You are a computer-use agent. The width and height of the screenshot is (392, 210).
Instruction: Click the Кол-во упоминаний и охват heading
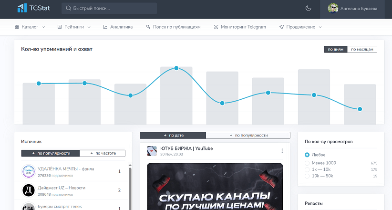57,49
